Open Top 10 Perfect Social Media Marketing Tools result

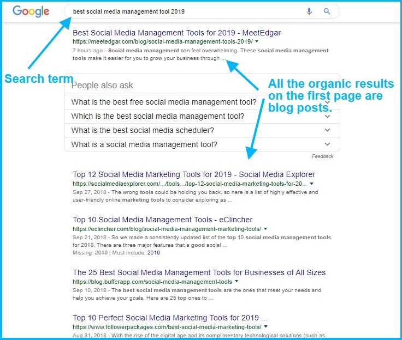coord(170,318)
